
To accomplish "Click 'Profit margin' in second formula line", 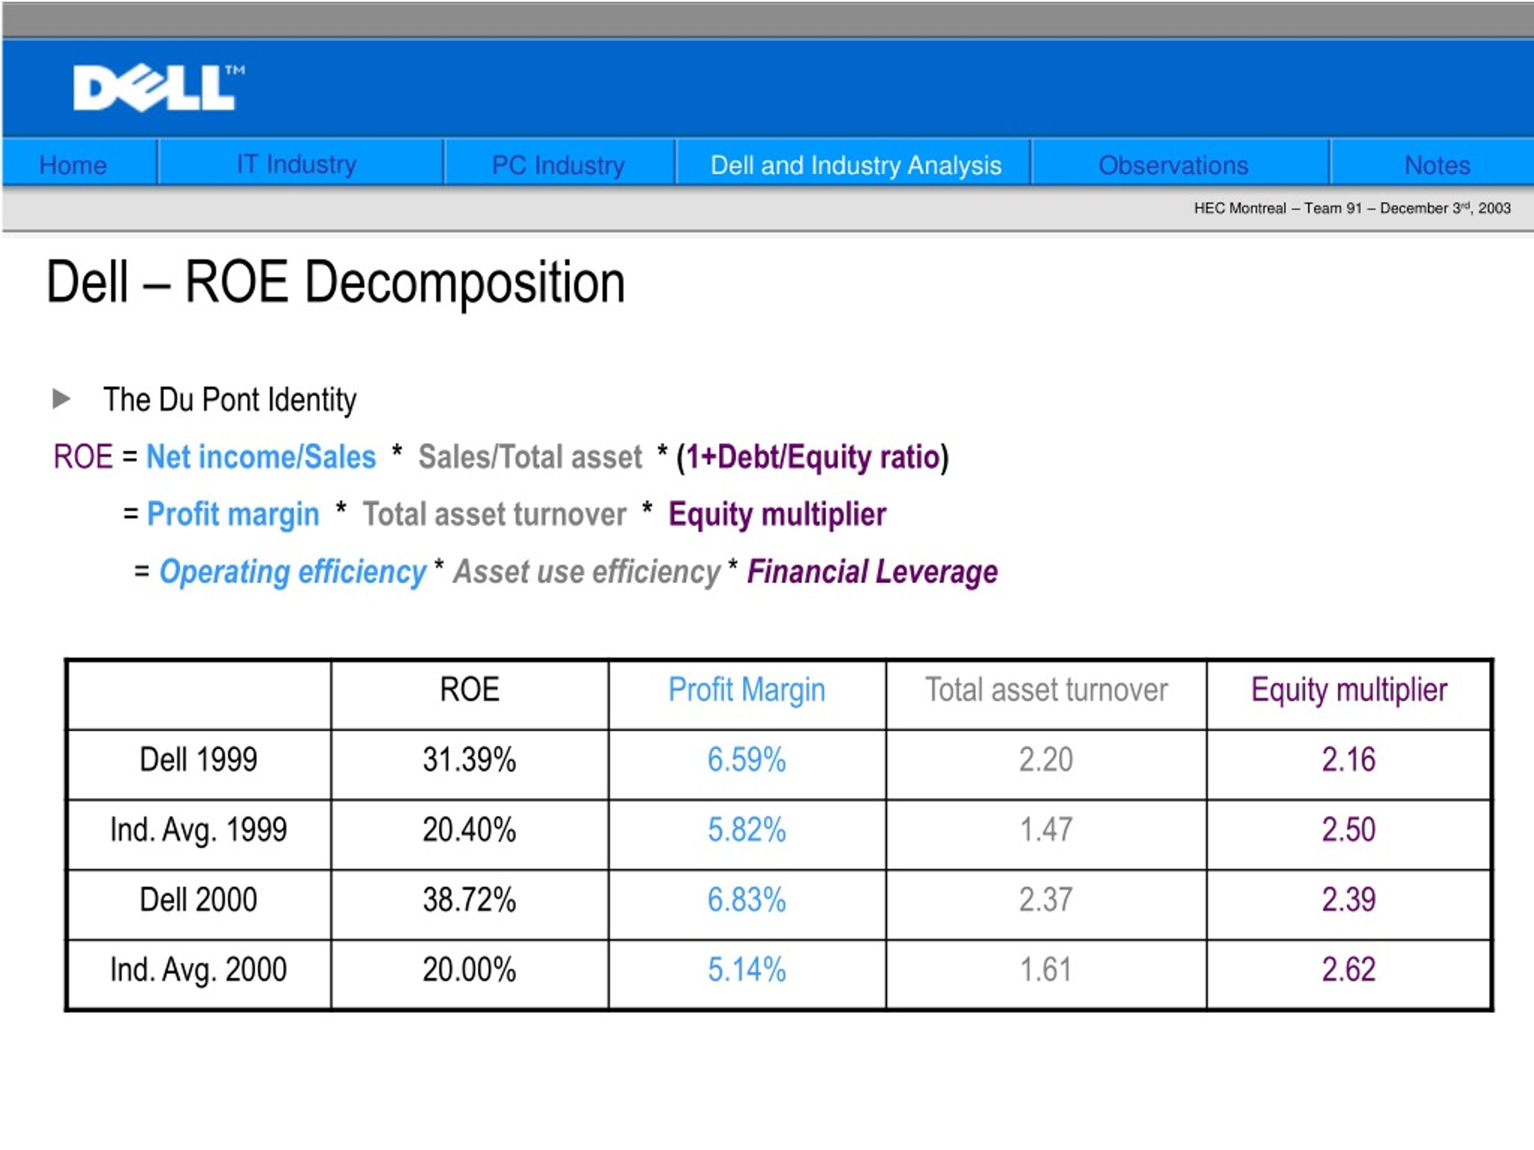I will 233,515.
